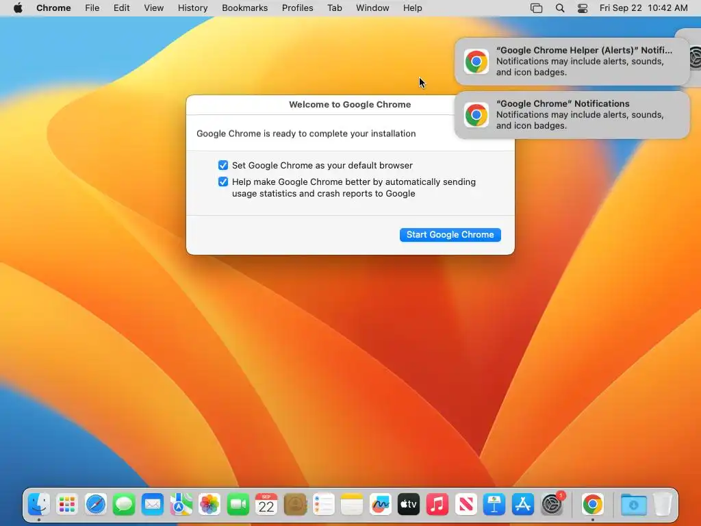Launch FaceTime from the Dock

tap(238, 505)
